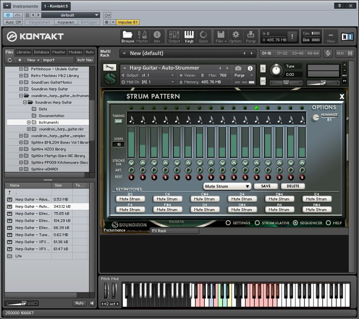This screenshot has height=319, width=359.
Task: Click the refresh icon in Files browser
Action: [9, 60]
